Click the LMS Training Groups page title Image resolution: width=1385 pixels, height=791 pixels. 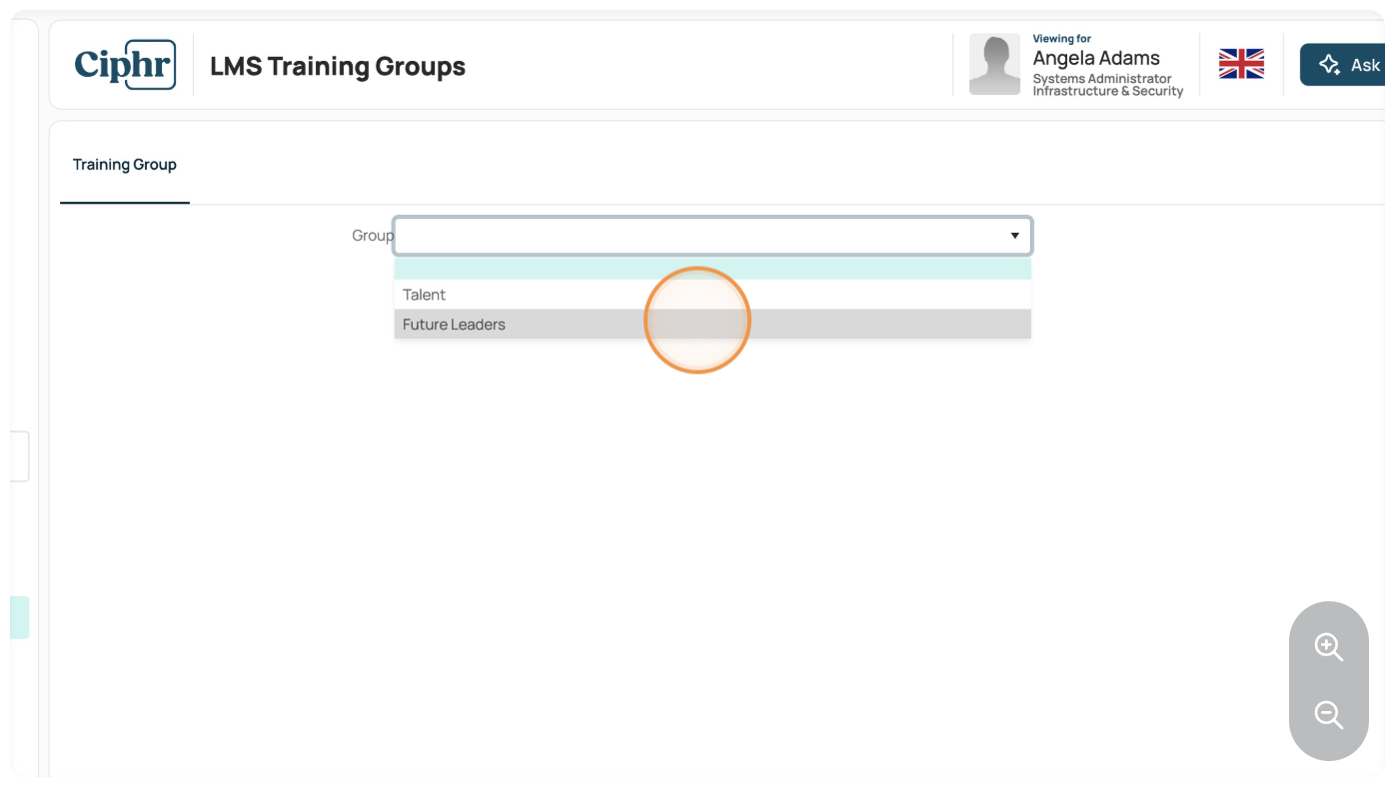[338, 66]
